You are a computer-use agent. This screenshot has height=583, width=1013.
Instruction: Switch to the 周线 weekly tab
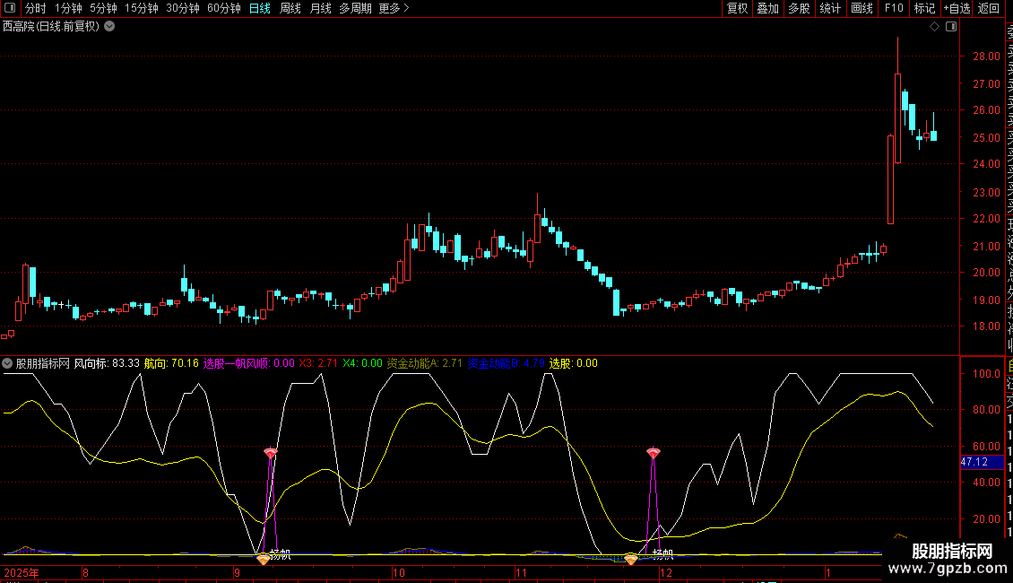(x=290, y=8)
